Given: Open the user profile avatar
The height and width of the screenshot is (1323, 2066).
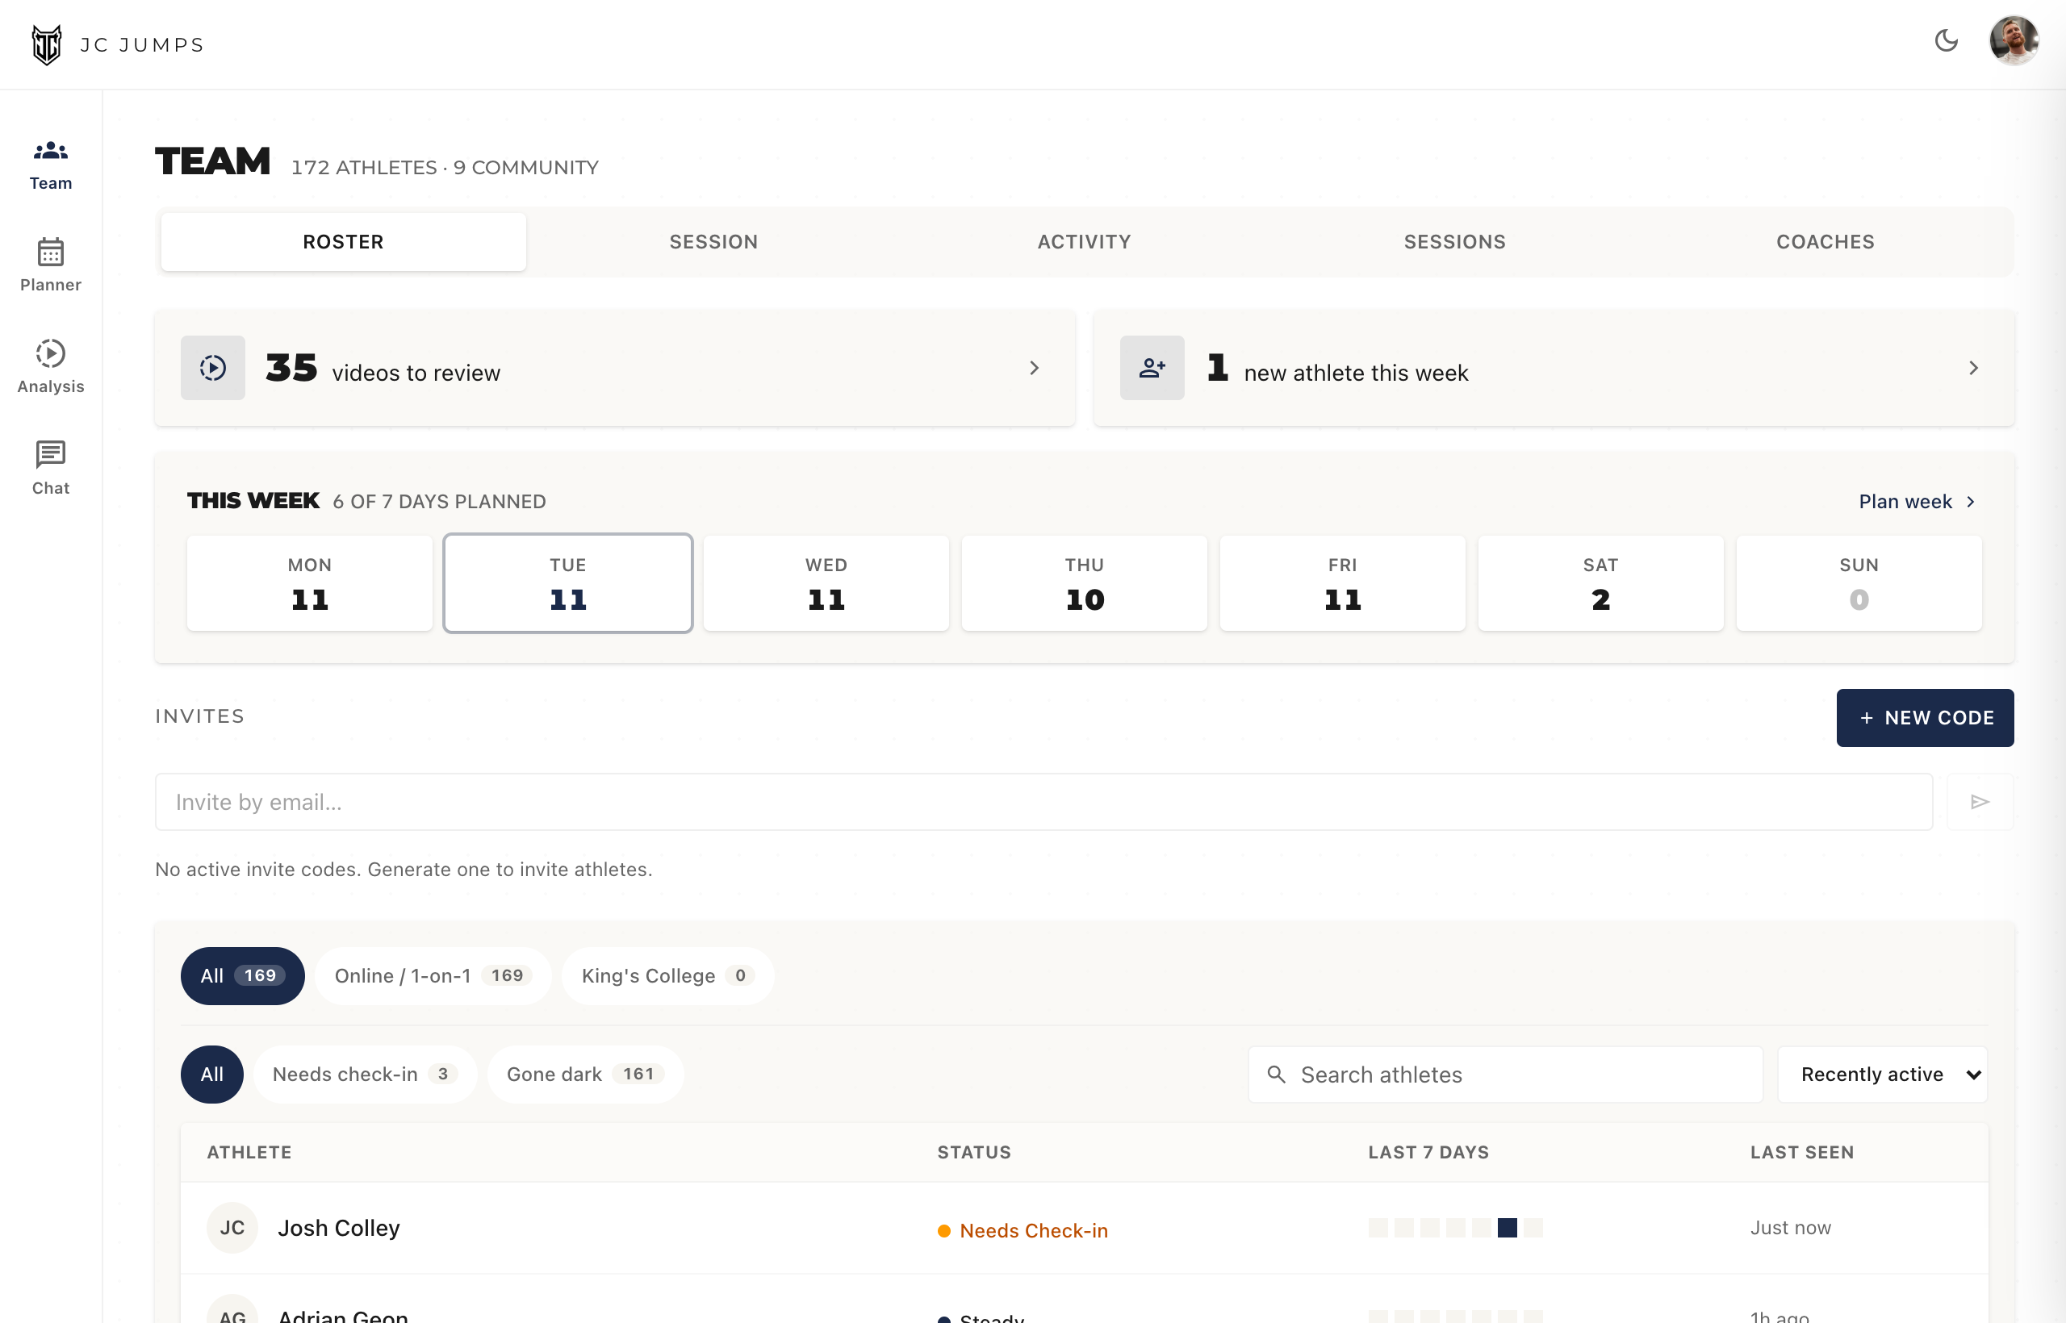Looking at the screenshot, I should [x=2014, y=40].
